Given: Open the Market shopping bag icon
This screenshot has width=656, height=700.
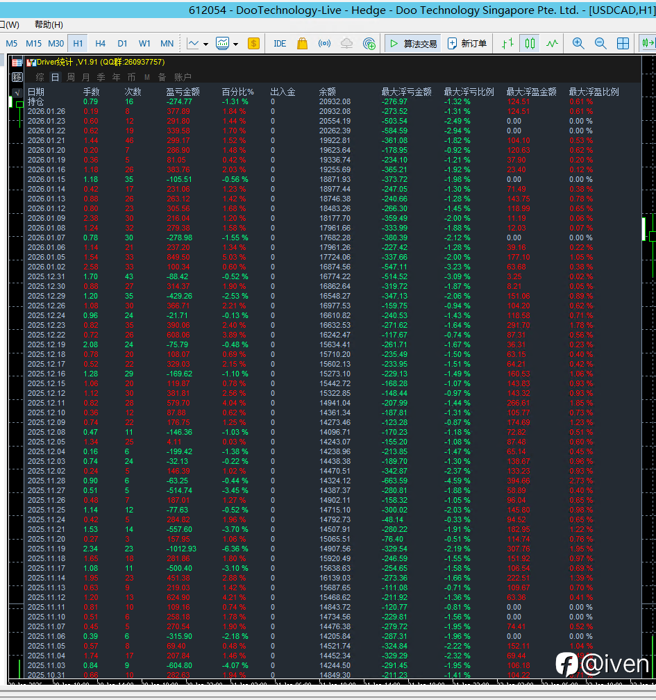Looking at the screenshot, I should [302, 43].
